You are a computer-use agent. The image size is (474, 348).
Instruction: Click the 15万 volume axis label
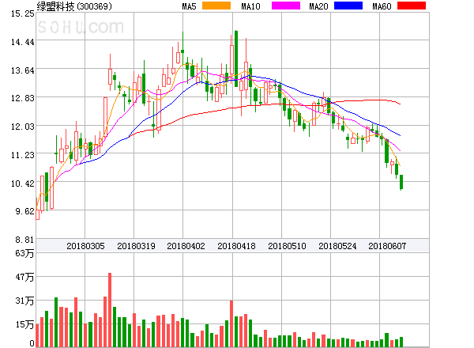(24, 324)
